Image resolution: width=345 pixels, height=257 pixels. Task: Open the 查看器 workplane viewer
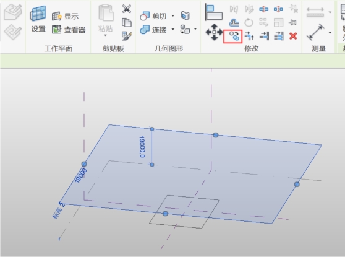(x=69, y=29)
